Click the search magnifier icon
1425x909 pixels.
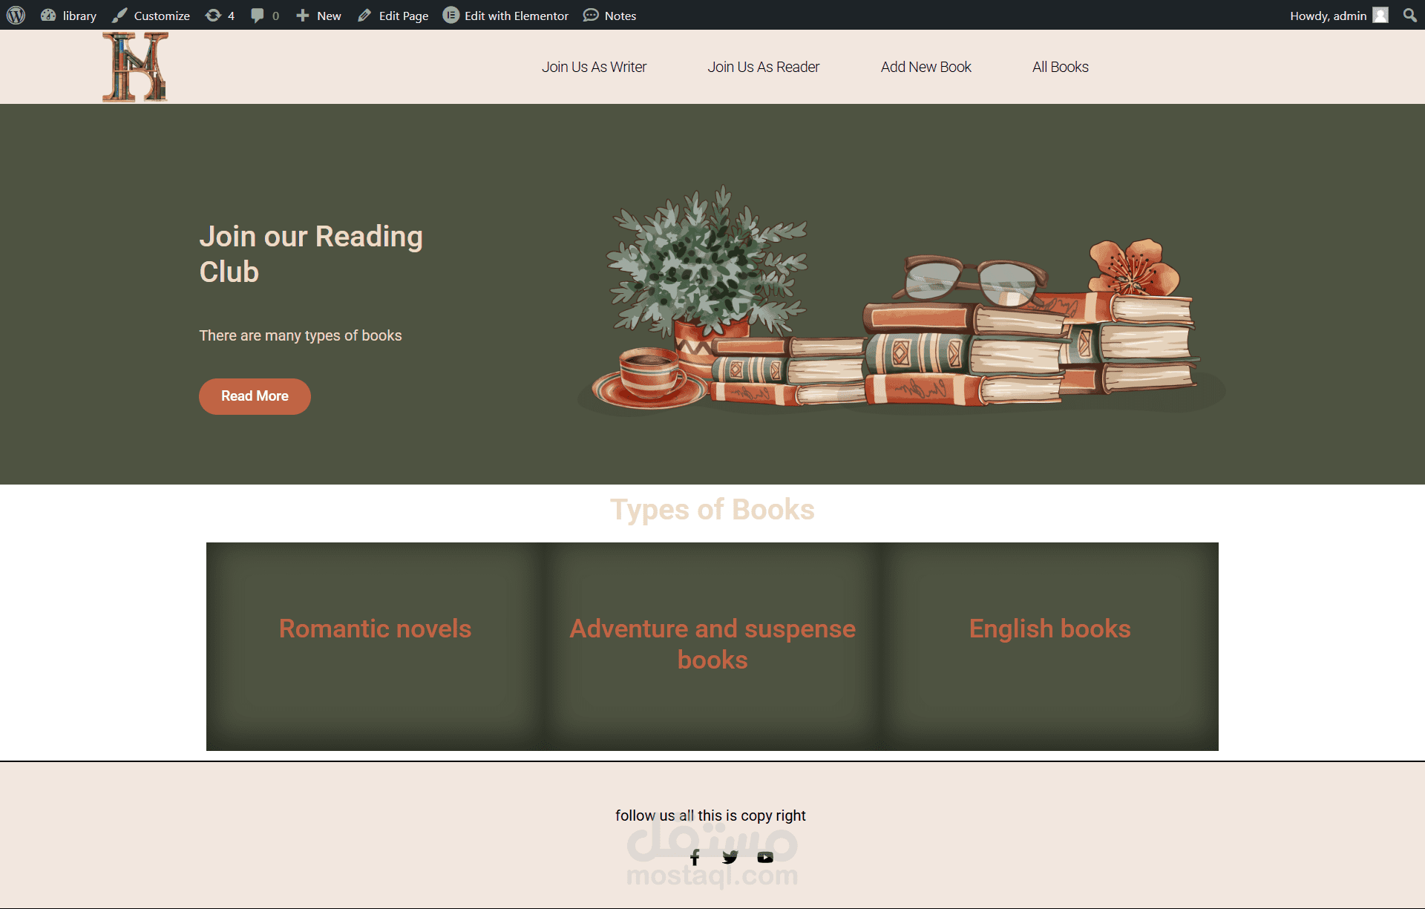click(1410, 15)
